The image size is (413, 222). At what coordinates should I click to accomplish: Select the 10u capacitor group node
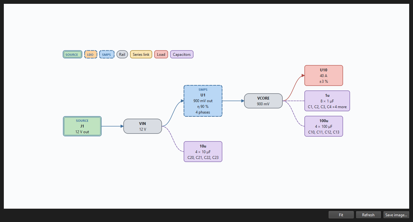coord(203,152)
